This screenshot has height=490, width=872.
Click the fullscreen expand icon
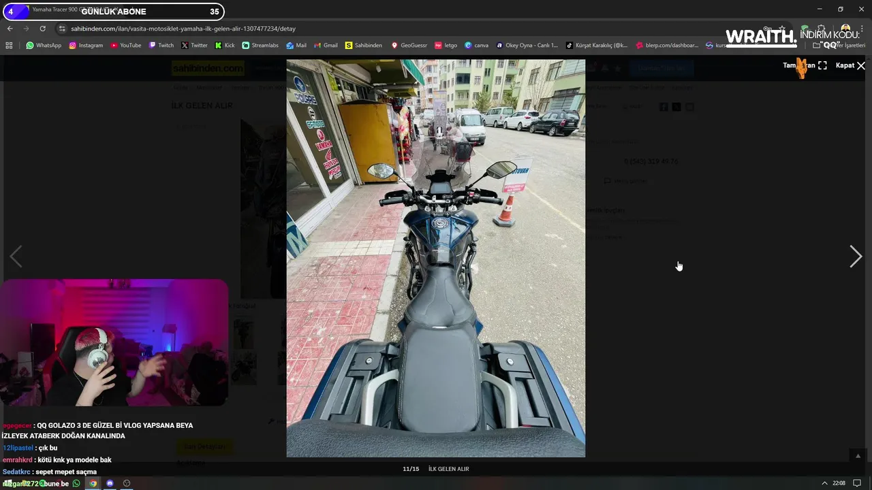tap(822, 65)
